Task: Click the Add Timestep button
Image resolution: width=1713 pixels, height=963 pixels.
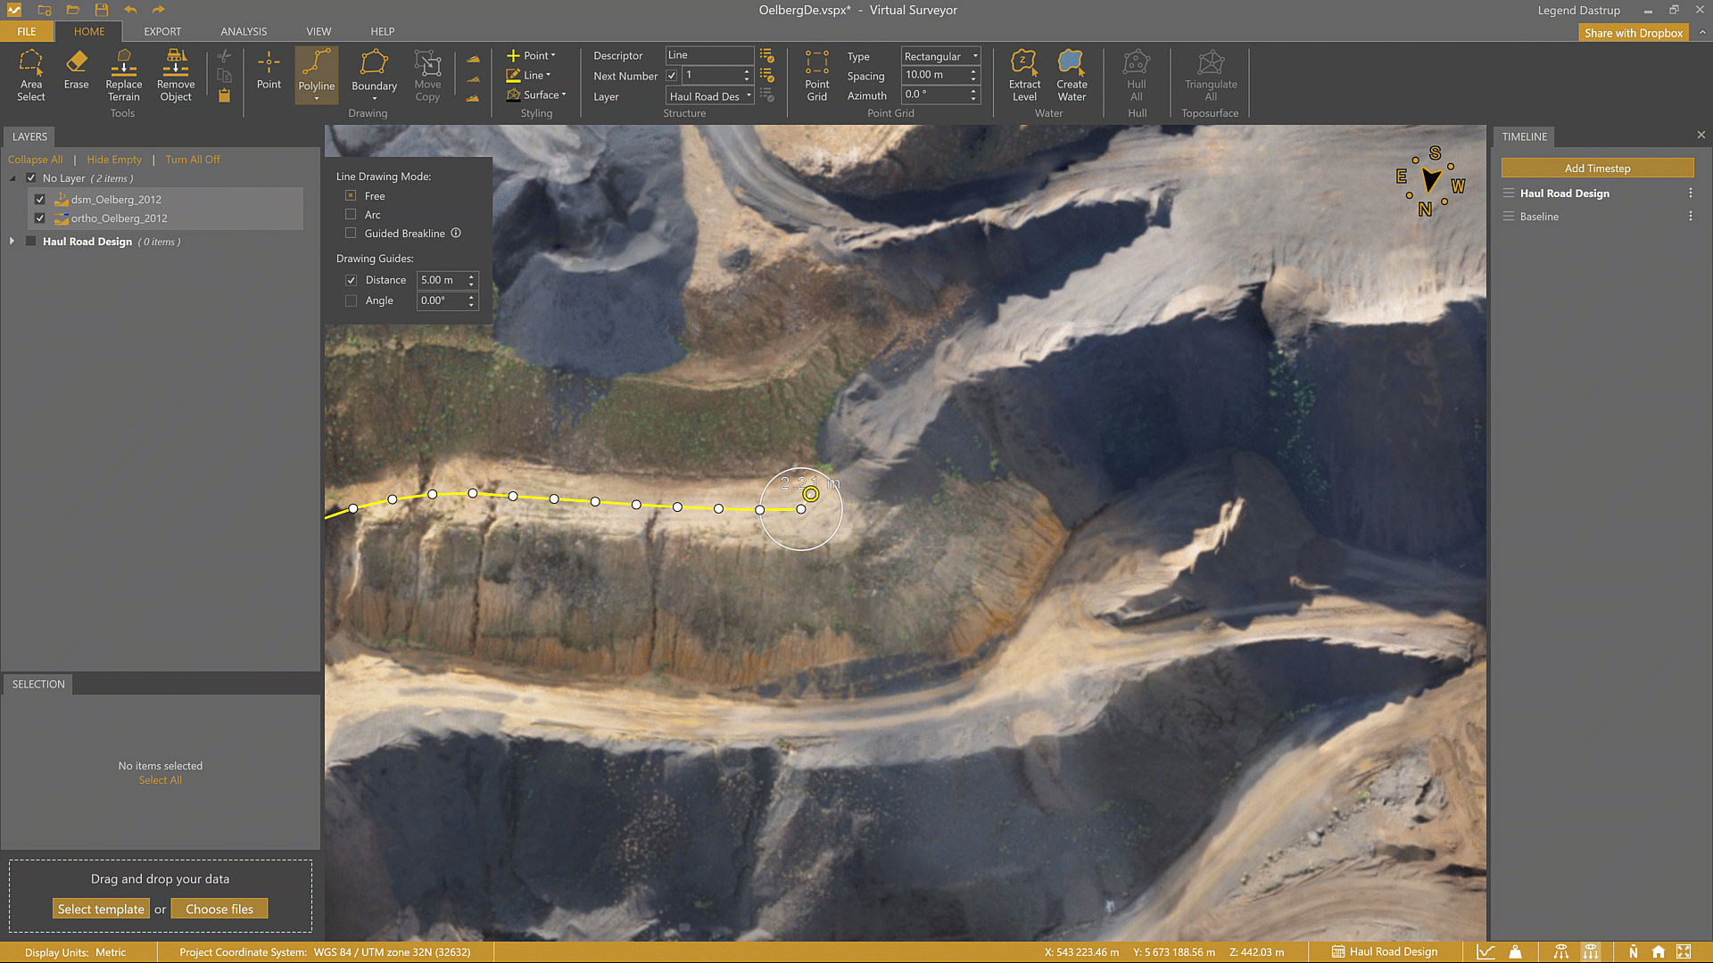Action: (x=1596, y=169)
